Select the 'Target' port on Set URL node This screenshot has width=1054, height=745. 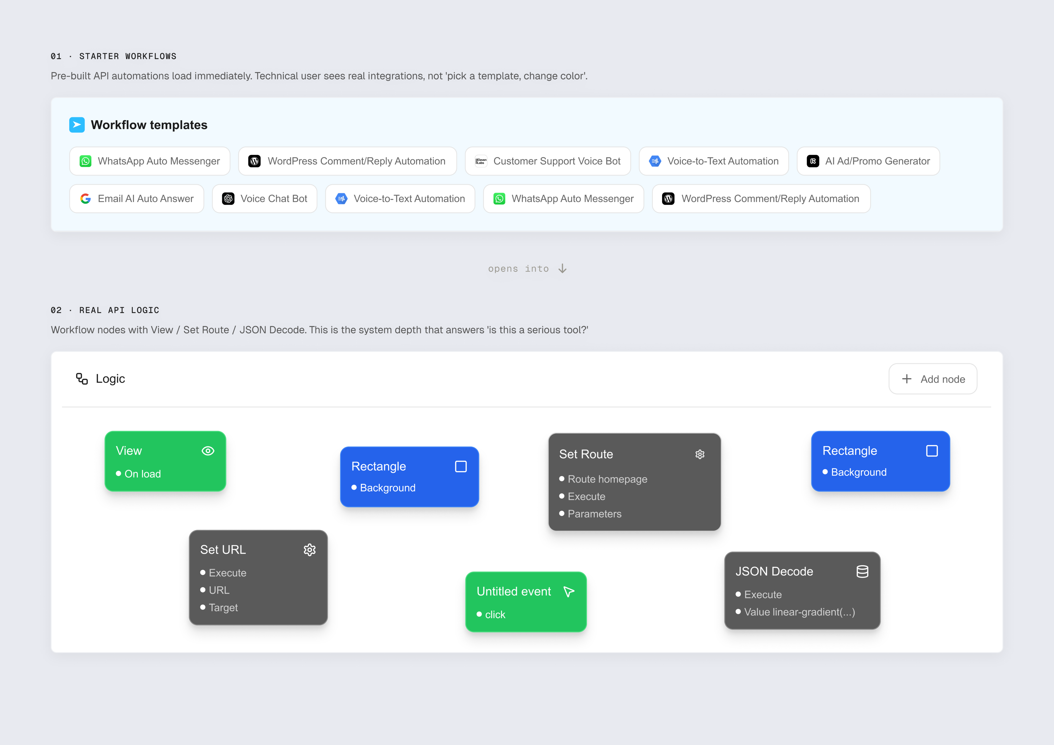[x=219, y=608]
